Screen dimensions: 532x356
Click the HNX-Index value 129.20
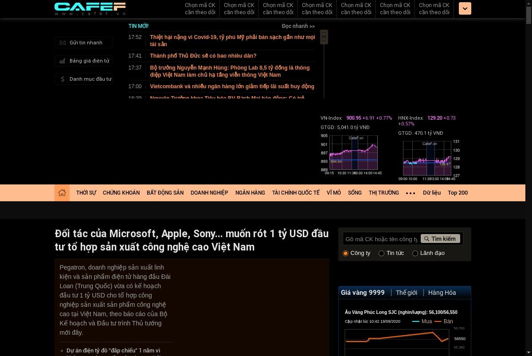pos(435,118)
